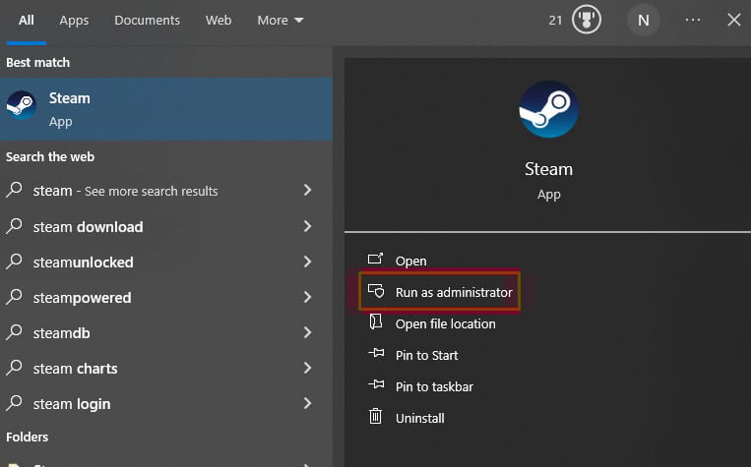
Task: Click the Open file location folder icon
Action: [376, 321]
